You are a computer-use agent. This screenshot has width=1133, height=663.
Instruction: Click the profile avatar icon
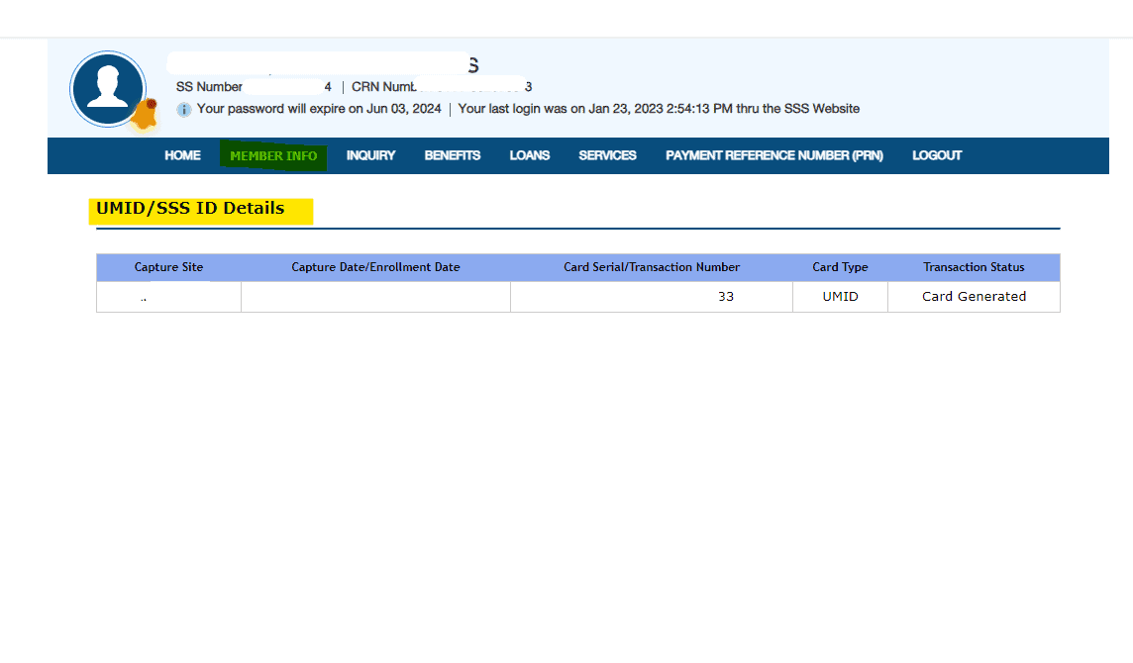(x=107, y=89)
